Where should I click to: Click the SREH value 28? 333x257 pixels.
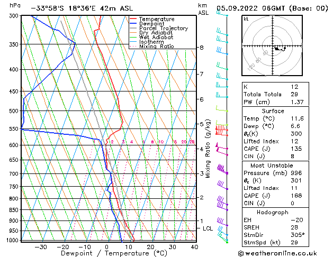[x=294, y=227]
